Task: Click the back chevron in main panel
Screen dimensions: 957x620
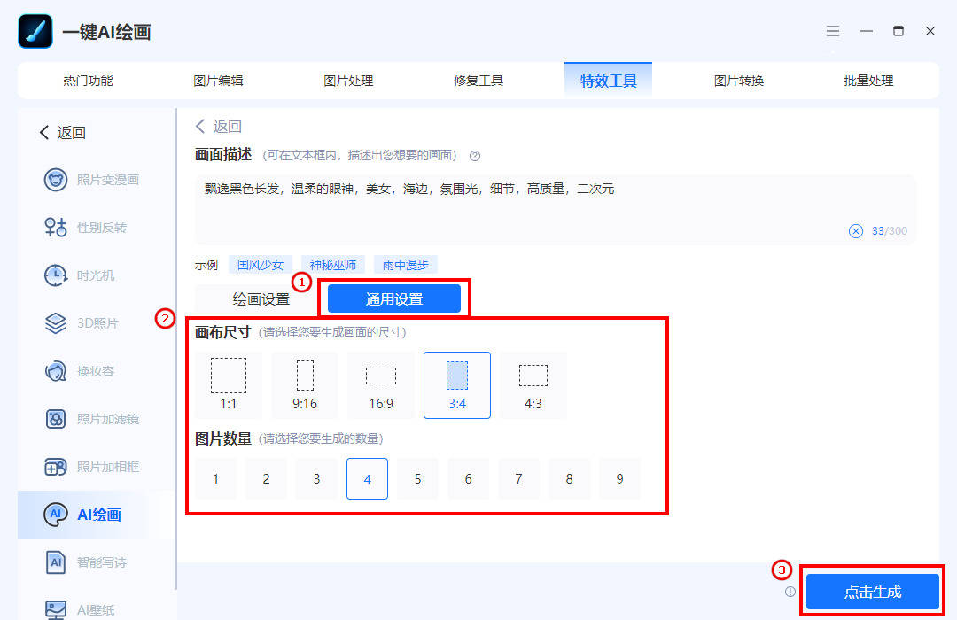Action: coord(199,127)
